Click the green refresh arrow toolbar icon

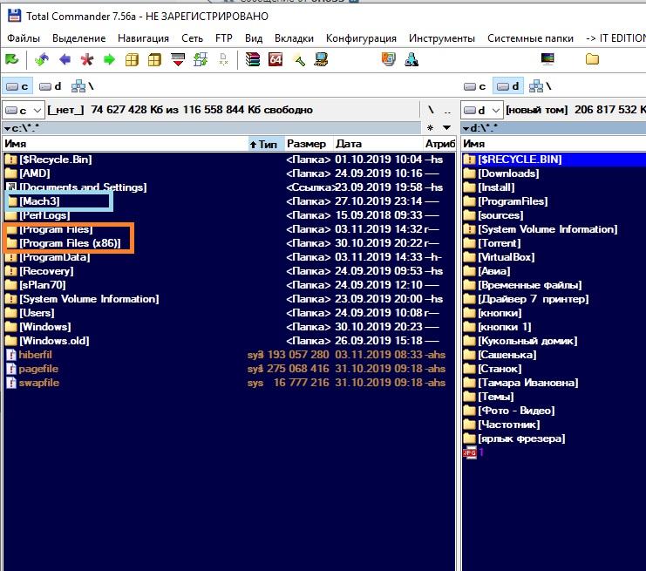(x=12, y=60)
